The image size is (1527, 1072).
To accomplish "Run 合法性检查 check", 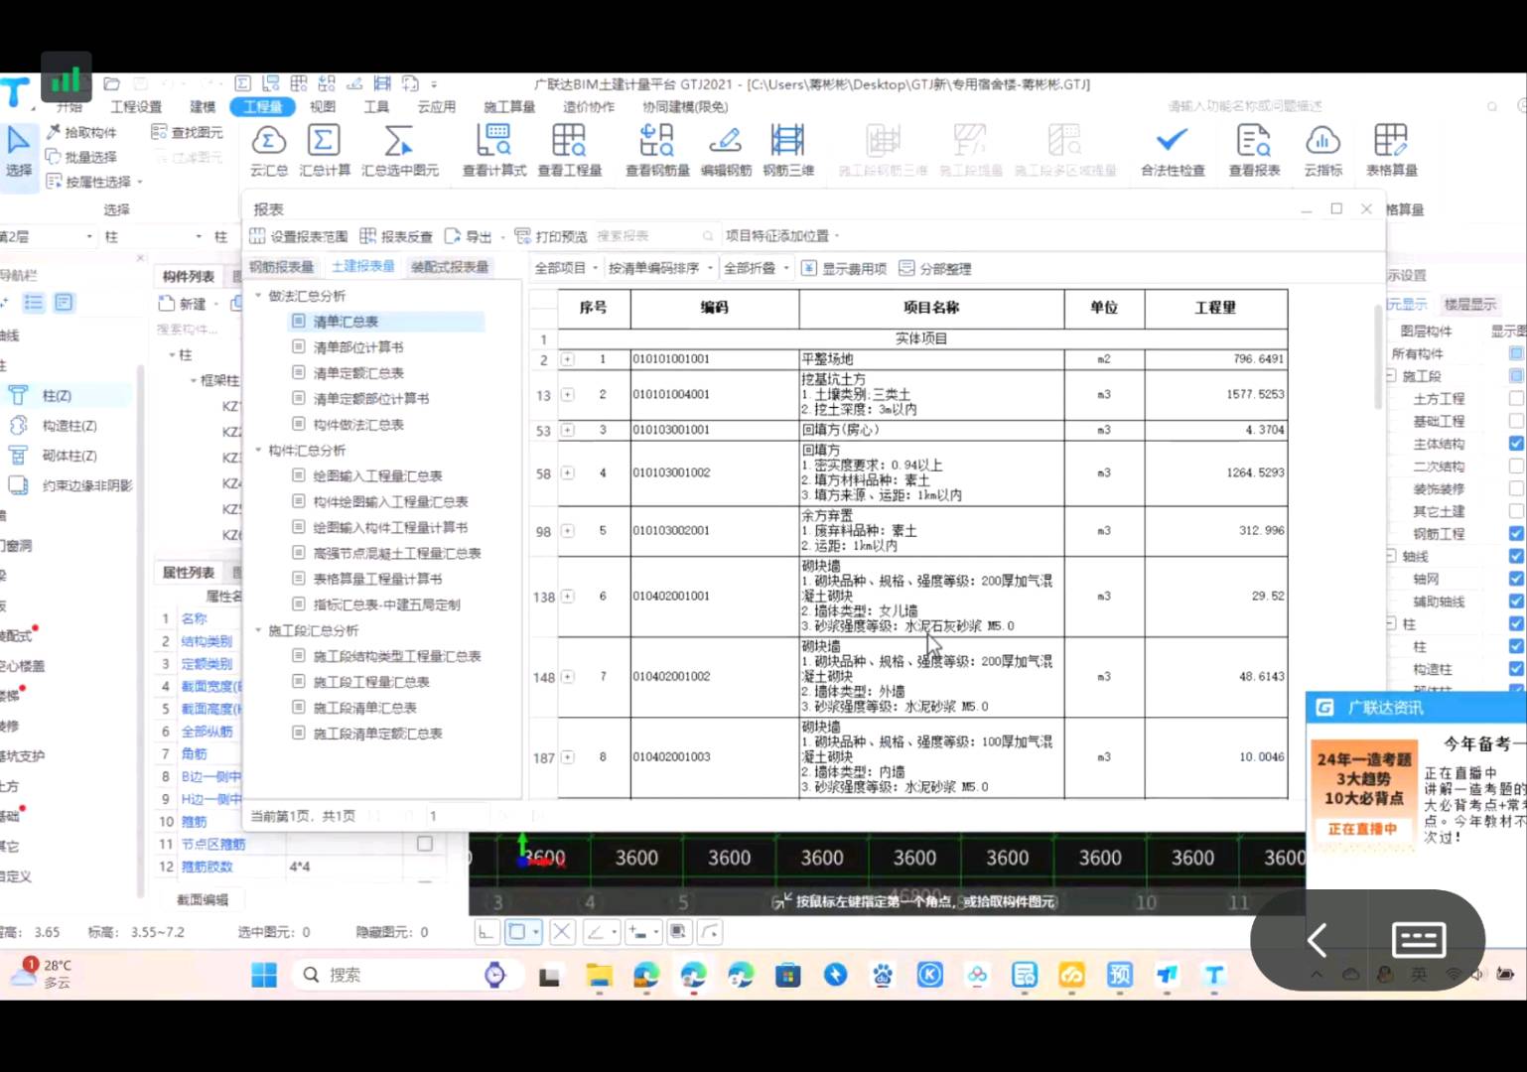I will (1173, 151).
